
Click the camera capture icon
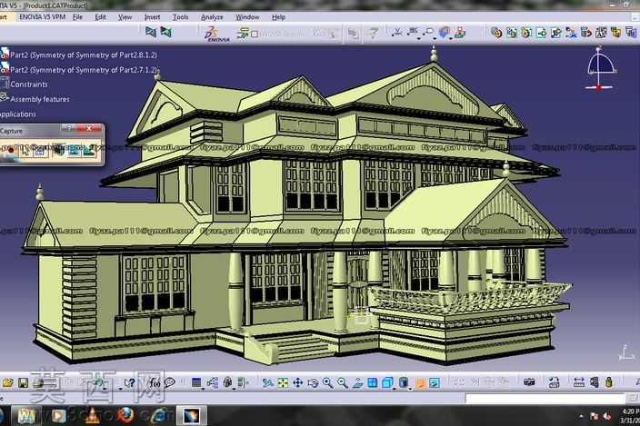tap(529, 382)
